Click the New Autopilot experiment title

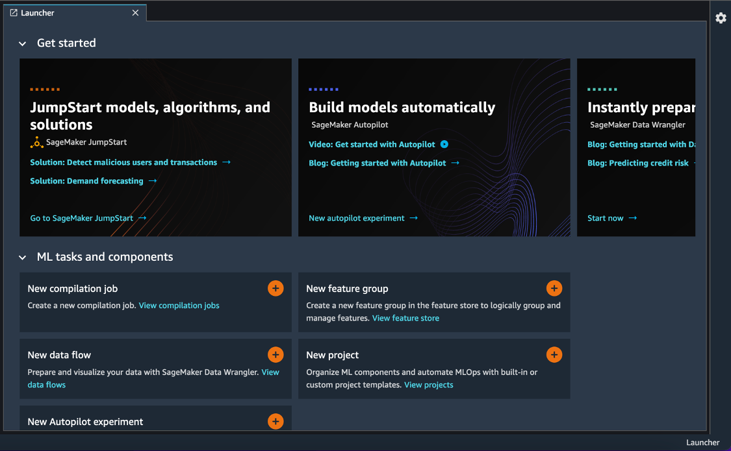pos(85,422)
